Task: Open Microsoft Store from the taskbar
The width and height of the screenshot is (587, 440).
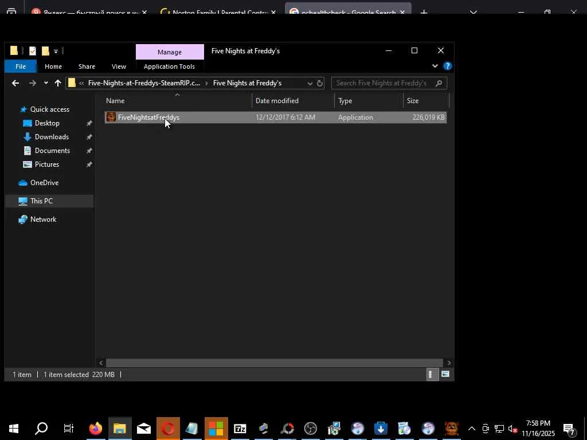Action: click(216, 429)
